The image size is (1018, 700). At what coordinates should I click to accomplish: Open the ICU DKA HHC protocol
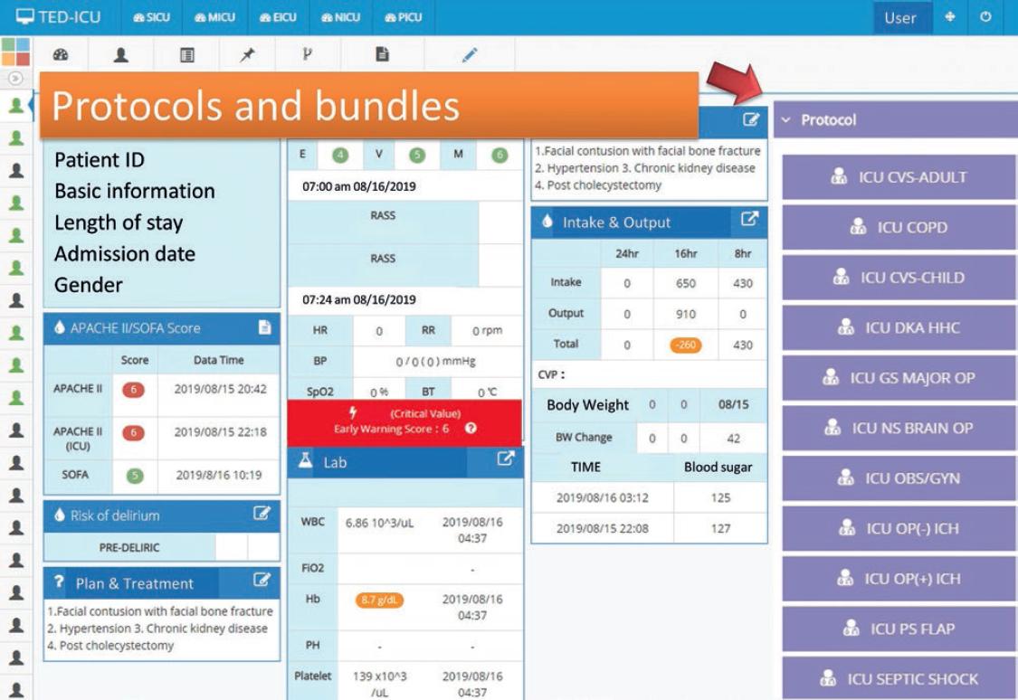click(899, 327)
